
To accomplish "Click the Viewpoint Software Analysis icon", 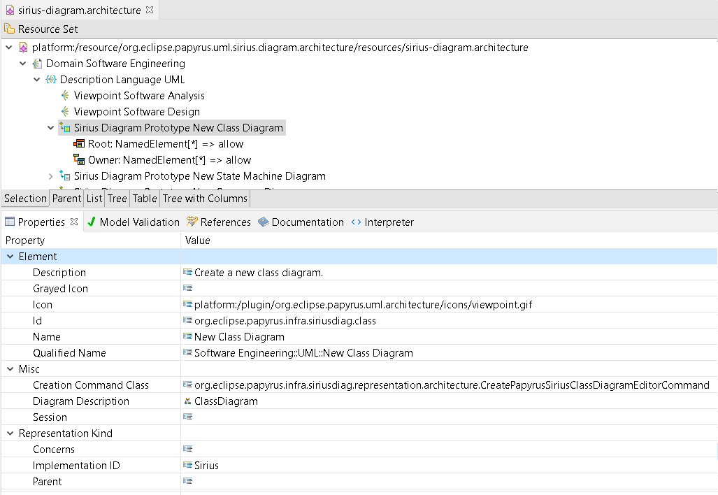I will [65, 95].
